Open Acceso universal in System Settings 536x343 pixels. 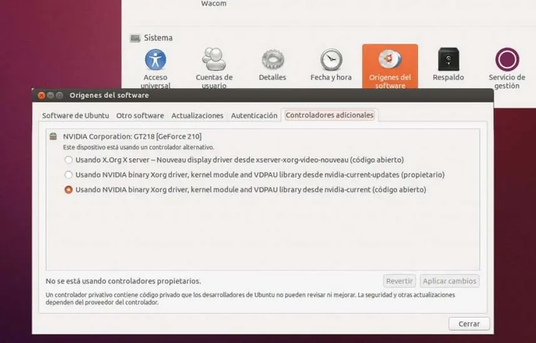point(155,68)
